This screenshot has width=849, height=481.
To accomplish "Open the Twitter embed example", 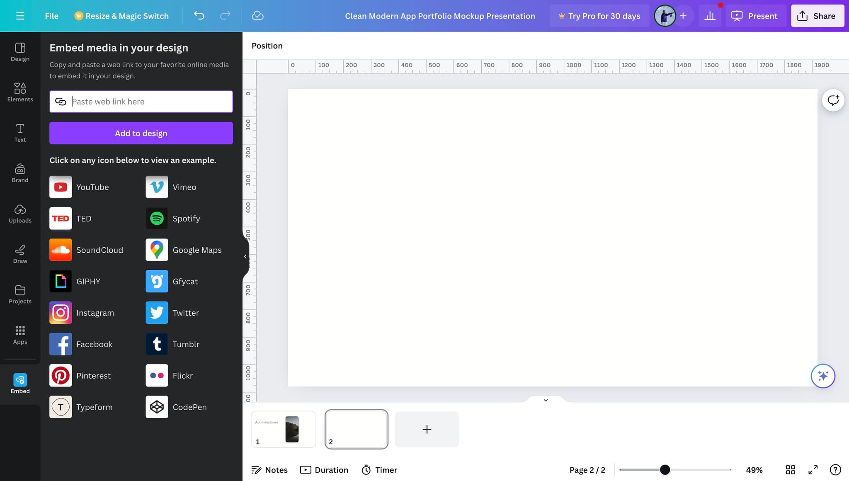I will [156, 313].
